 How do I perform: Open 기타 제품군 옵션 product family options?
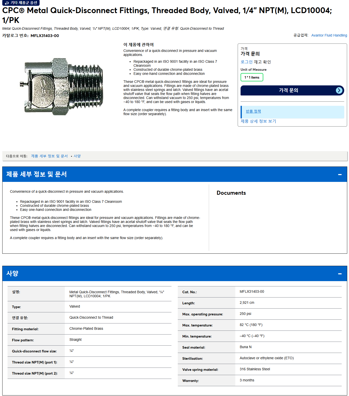click(21, 3)
